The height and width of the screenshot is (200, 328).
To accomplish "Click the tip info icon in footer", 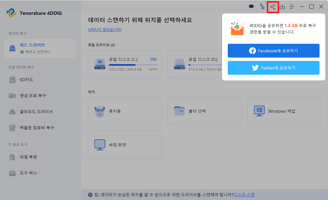I will 90,195.
